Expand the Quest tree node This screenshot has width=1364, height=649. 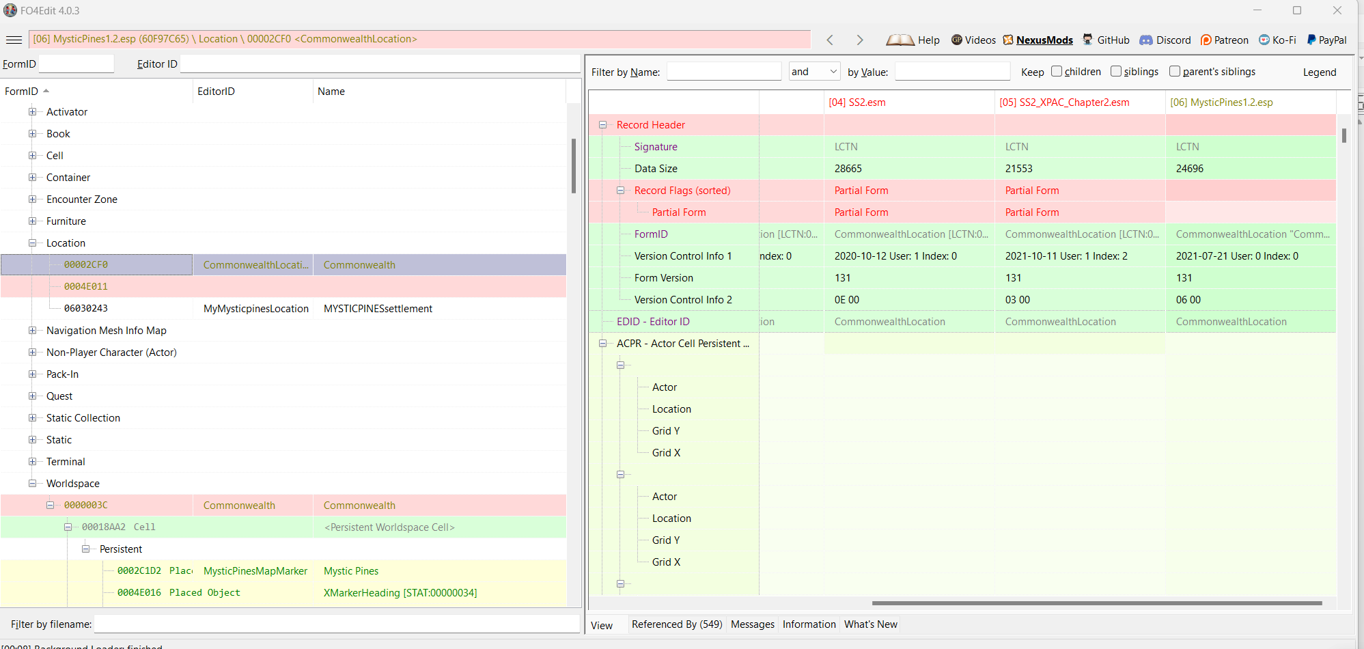pyautogui.click(x=32, y=396)
